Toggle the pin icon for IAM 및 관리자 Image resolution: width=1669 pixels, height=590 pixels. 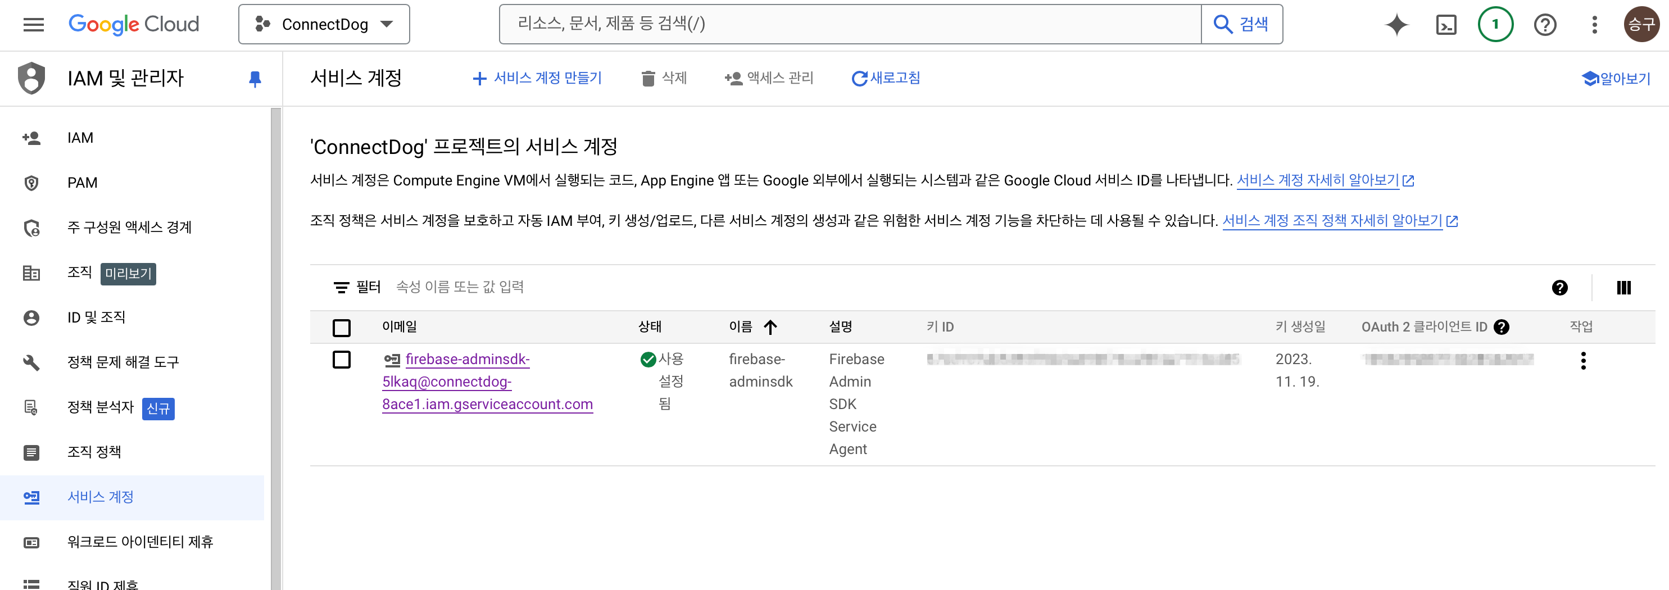pos(255,79)
